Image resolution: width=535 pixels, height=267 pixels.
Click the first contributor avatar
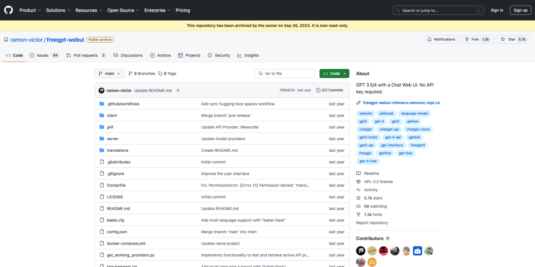[361, 251]
